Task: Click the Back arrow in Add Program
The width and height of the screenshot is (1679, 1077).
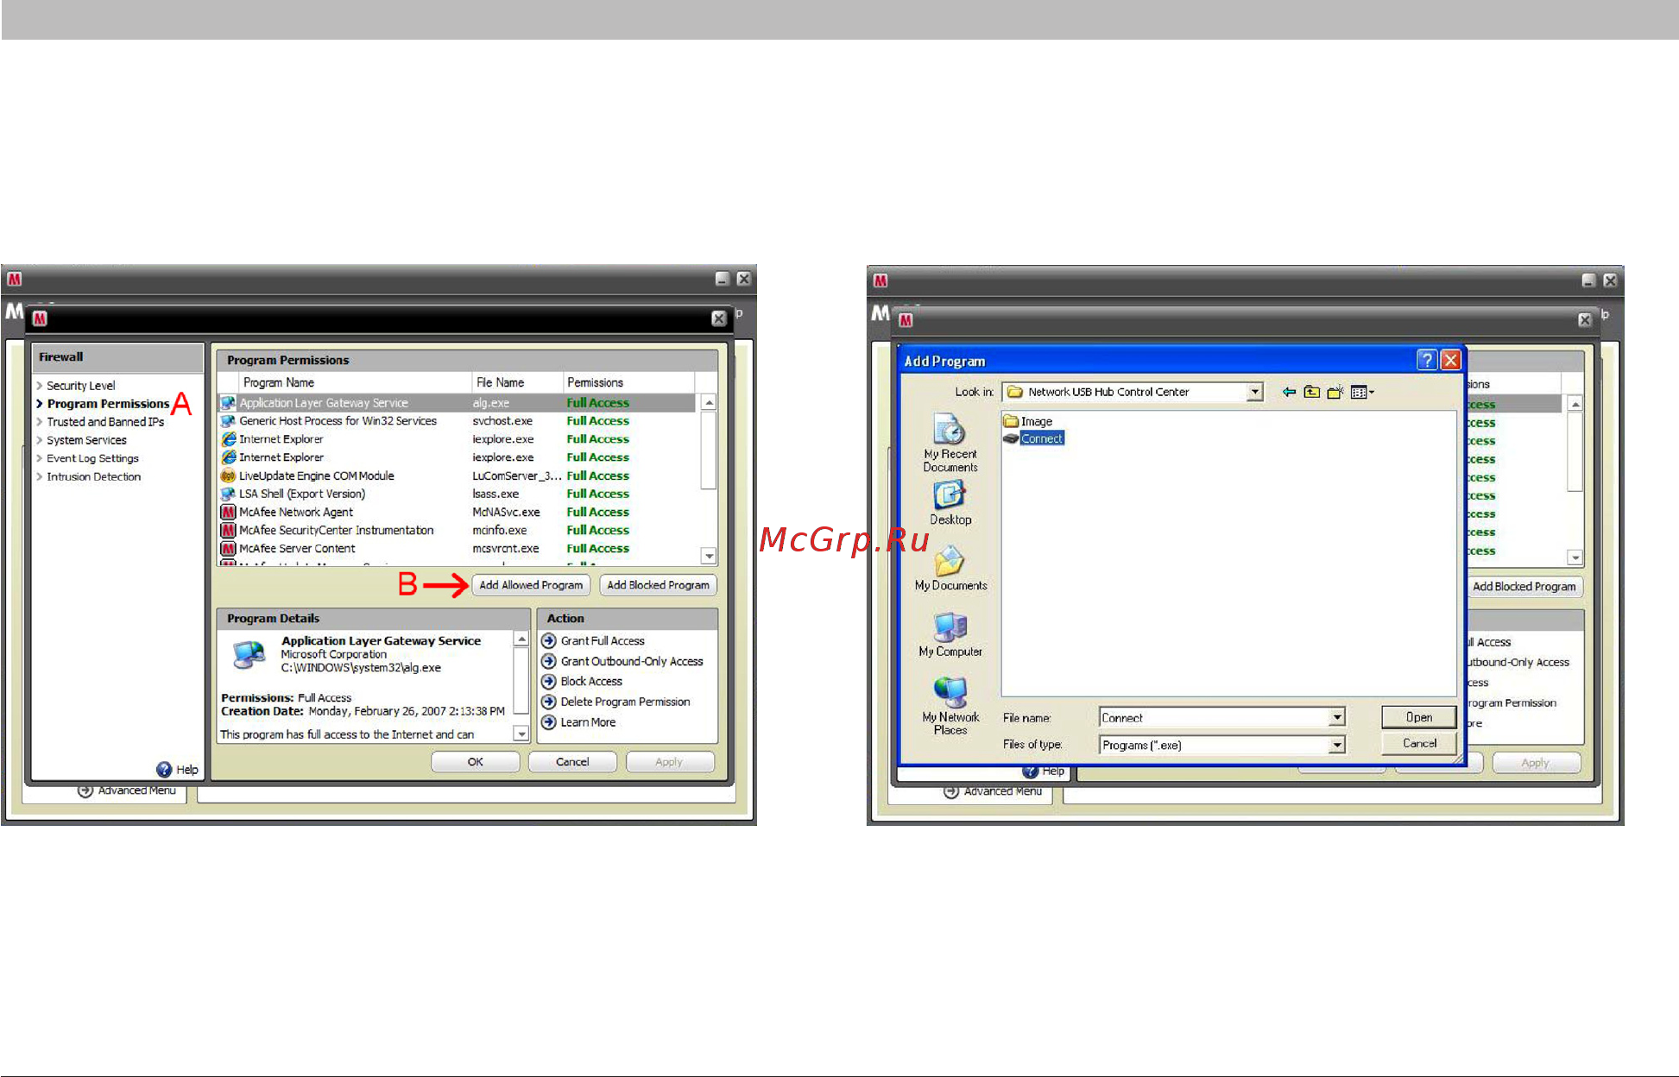Action: [x=1289, y=392]
